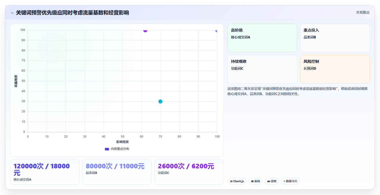Click 功能词C label under third metric
The height and width of the screenshot is (195, 380).
click(164, 173)
